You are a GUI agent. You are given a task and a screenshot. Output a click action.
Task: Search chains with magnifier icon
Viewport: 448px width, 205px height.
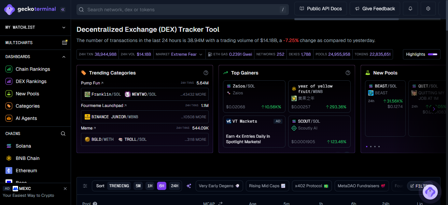point(63,134)
